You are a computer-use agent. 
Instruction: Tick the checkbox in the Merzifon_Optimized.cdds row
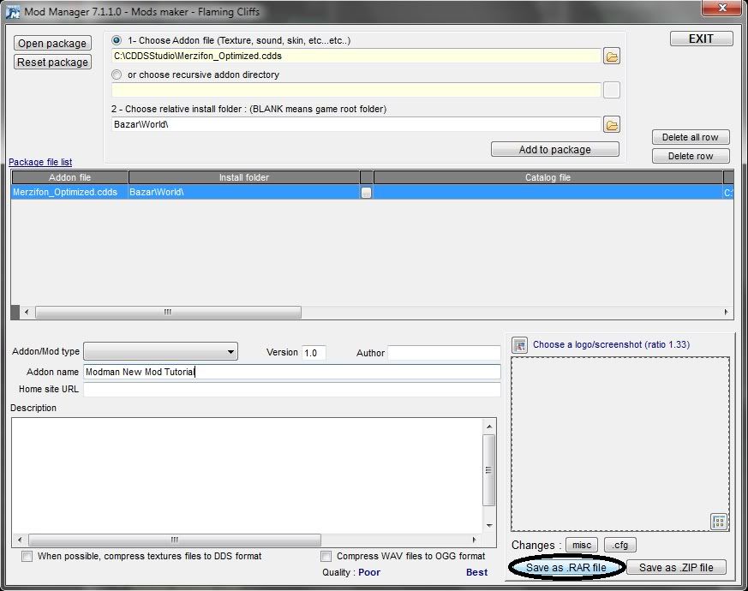[x=366, y=193]
